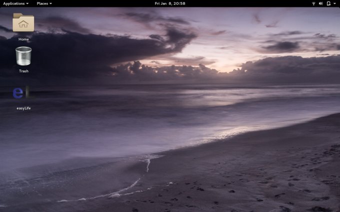Click the battery status icon
Viewport: 340px width, 212px height.
[x=328, y=3]
